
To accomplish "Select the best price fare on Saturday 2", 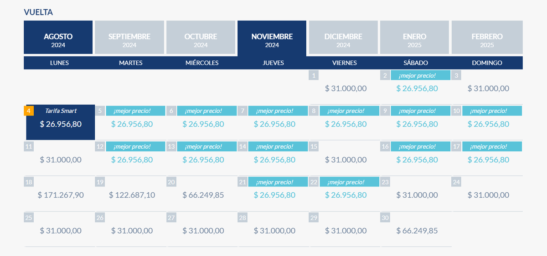I will click(x=417, y=88).
